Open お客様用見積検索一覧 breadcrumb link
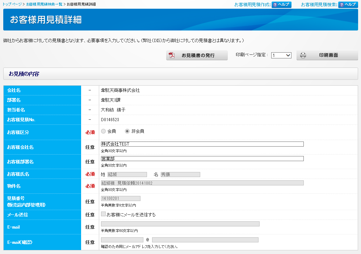Screen dimensions: 361x254 [44, 4]
